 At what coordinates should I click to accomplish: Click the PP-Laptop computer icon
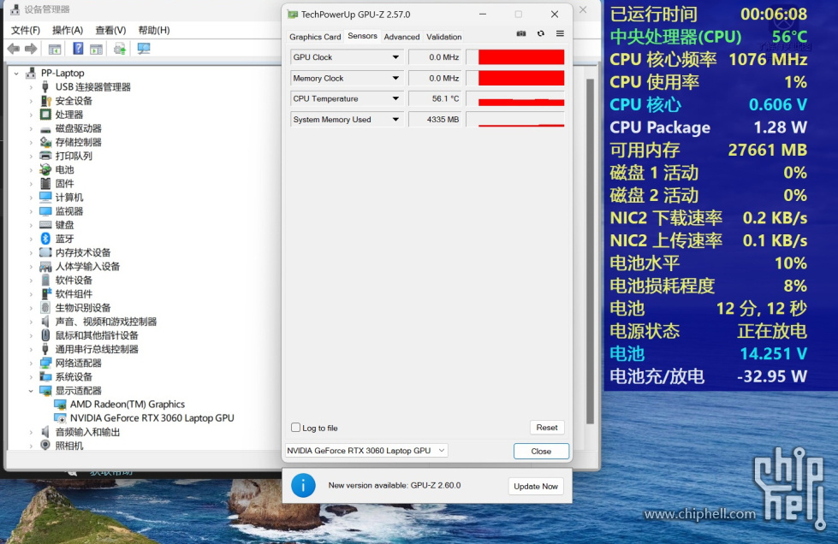click(31, 73)
